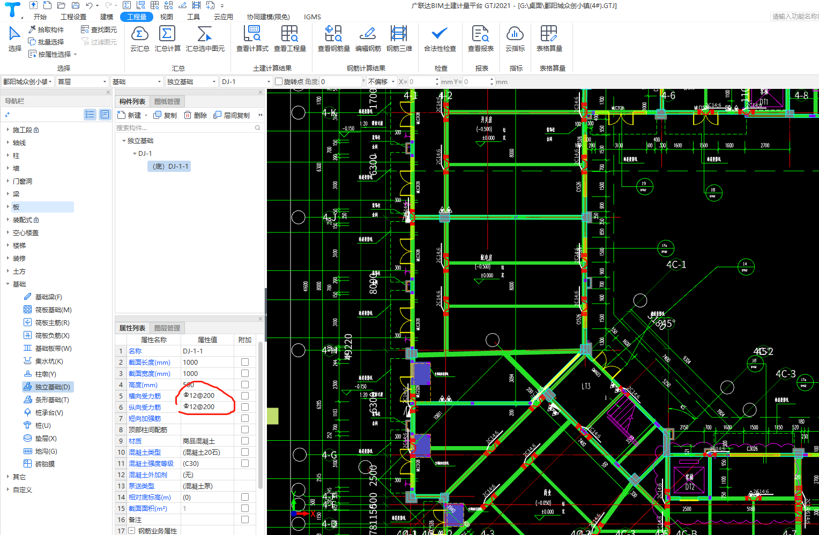Click the 搜索构件 search field

coord(188,127)
